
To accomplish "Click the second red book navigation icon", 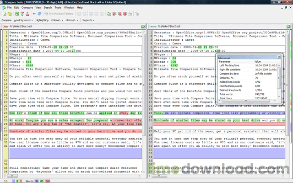I will pos(119,14).
